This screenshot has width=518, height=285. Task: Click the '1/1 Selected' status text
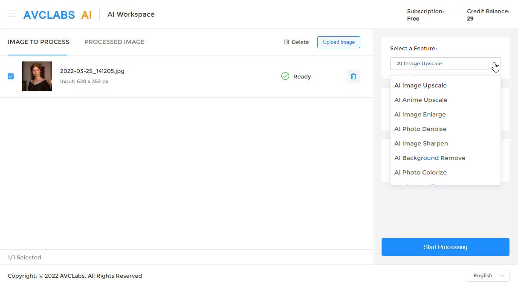pos(24,257)
